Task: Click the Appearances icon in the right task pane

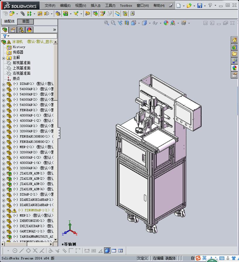Action: pyautogui.click(x=234, y=68)
